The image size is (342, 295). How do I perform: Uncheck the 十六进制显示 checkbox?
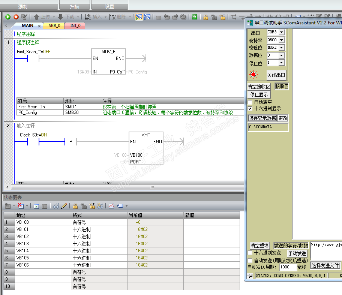pos(250,109)
